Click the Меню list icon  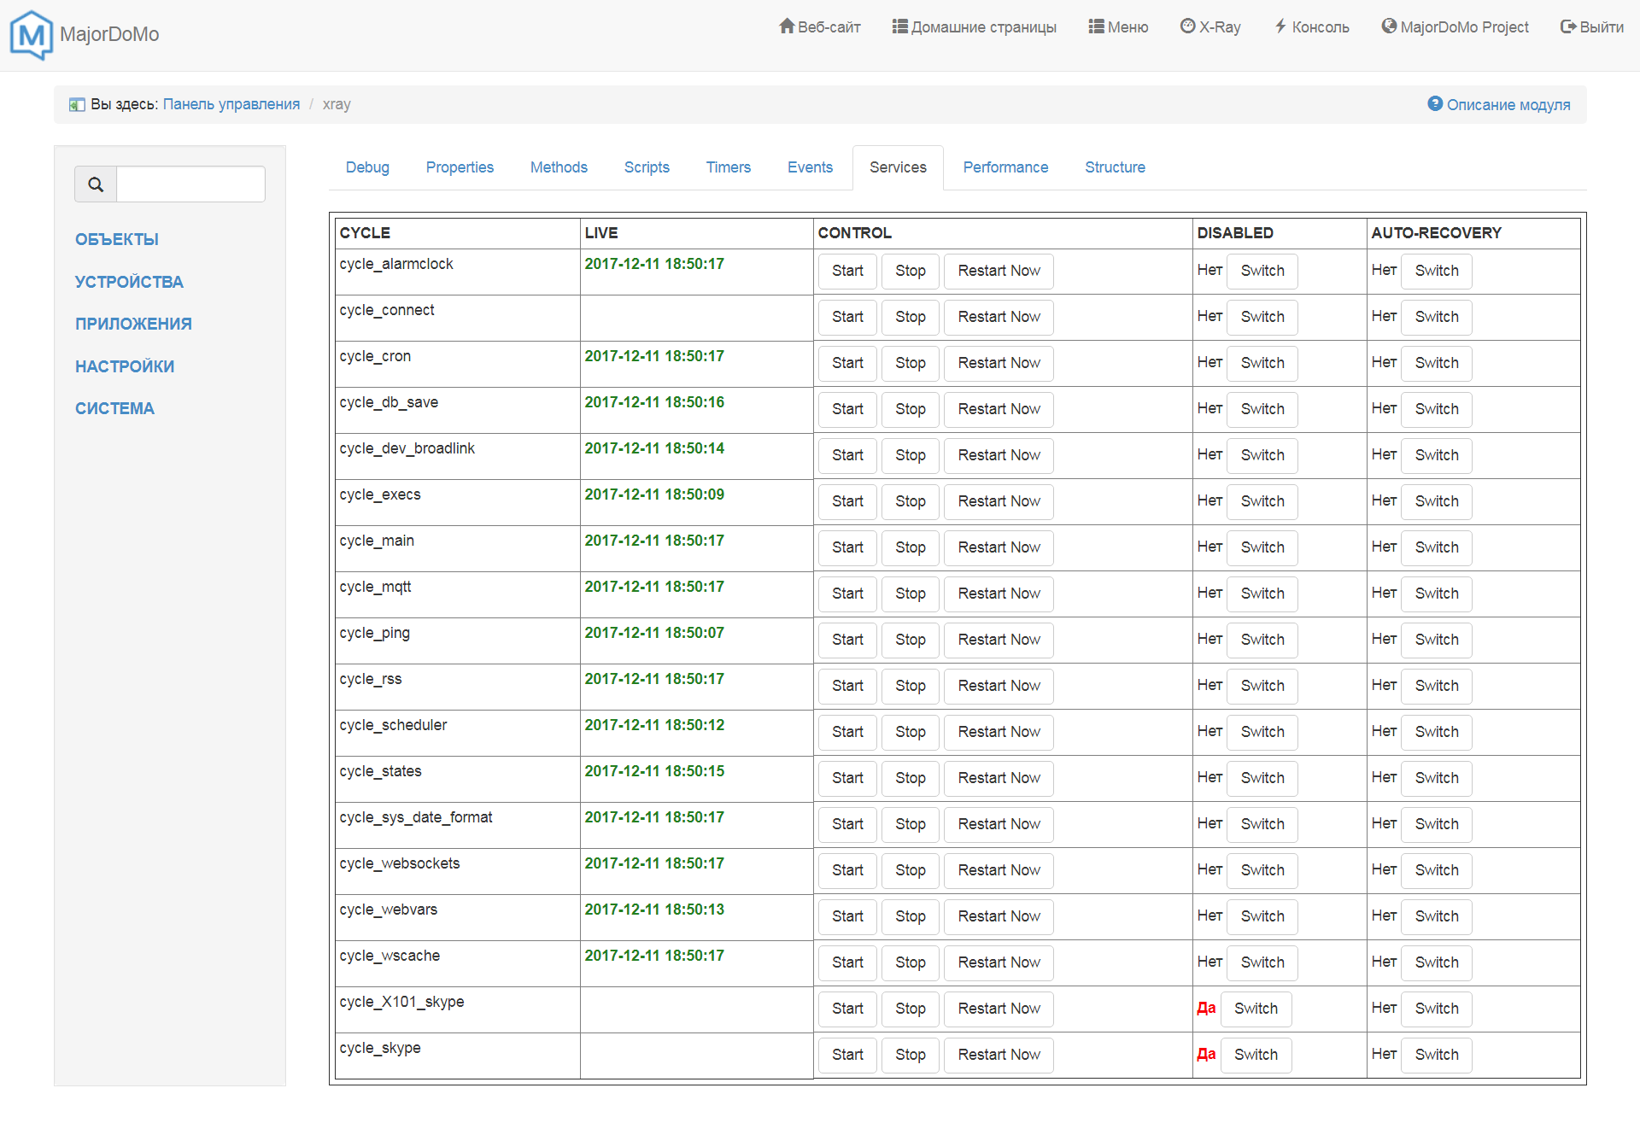click(x=1096, y=26)
